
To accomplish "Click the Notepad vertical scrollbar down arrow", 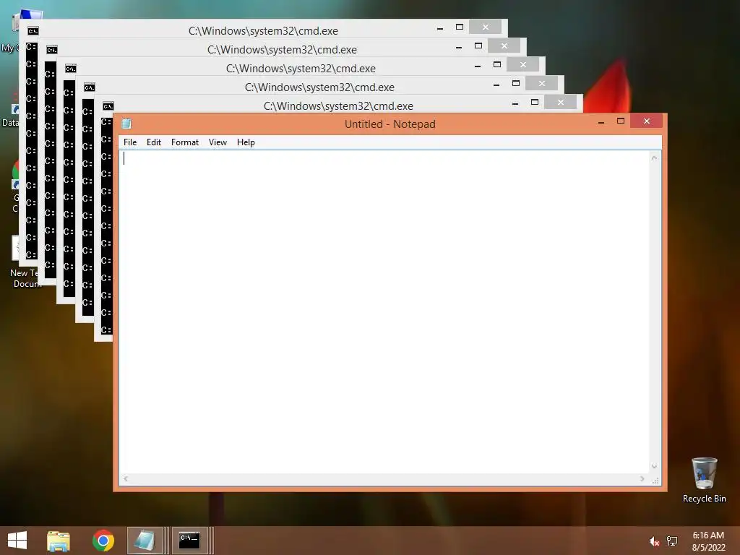I will [x=654, y=467].
